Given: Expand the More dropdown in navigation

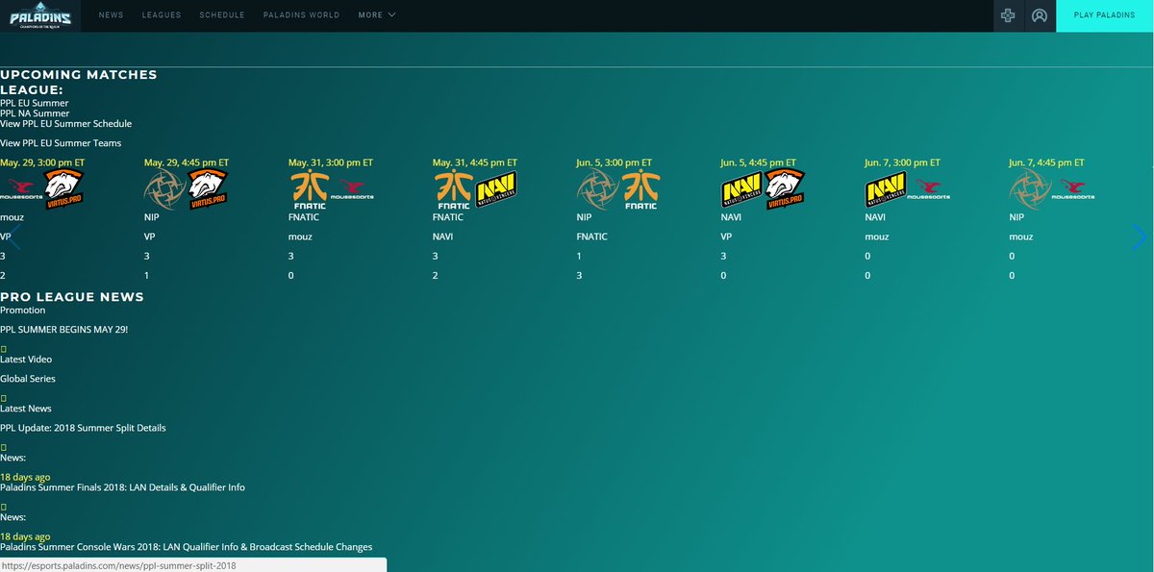Looking at the screenshot, I should pos(377,15).
